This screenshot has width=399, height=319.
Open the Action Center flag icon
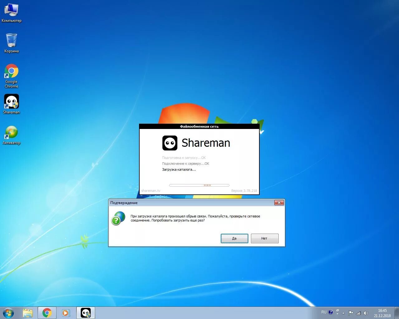pyautogui.click(x=351, y=313)
